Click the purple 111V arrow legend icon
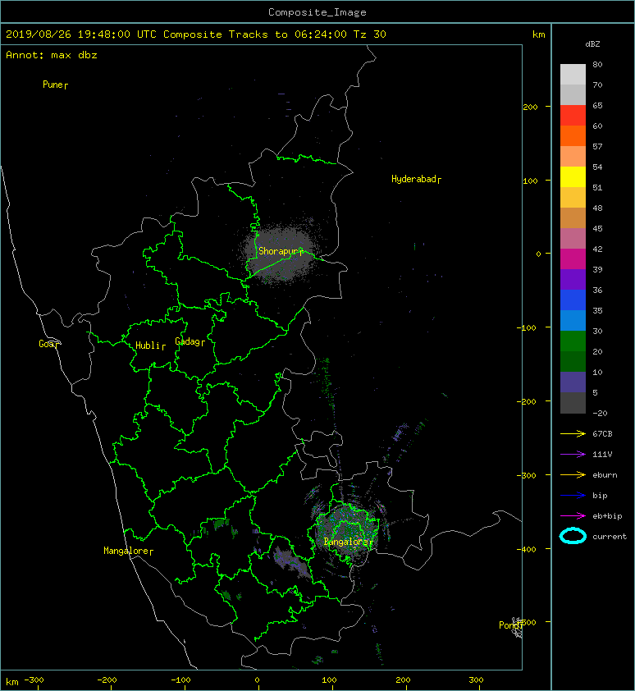Viewport: 635px width, 691px height. click(x=573, y=455)
